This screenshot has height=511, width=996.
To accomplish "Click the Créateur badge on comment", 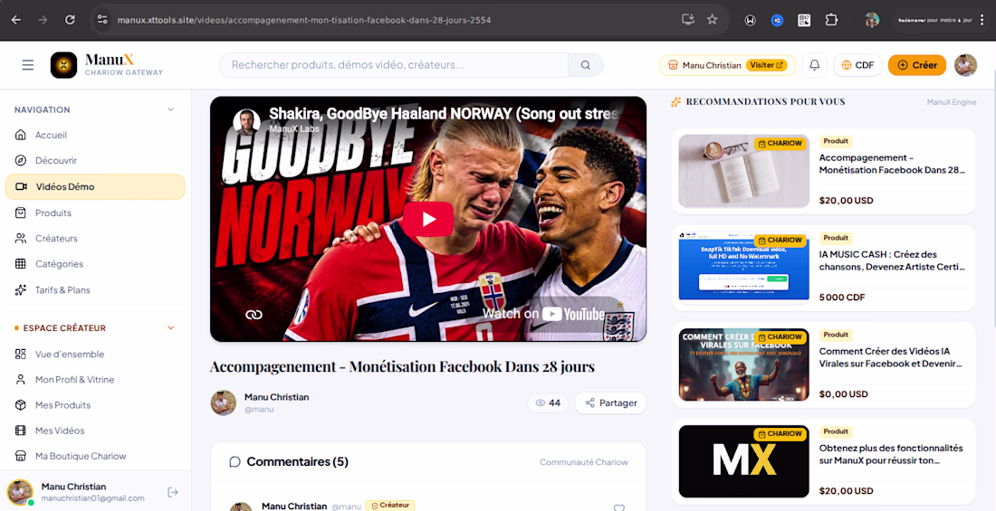I will click(x=390, y=506).
